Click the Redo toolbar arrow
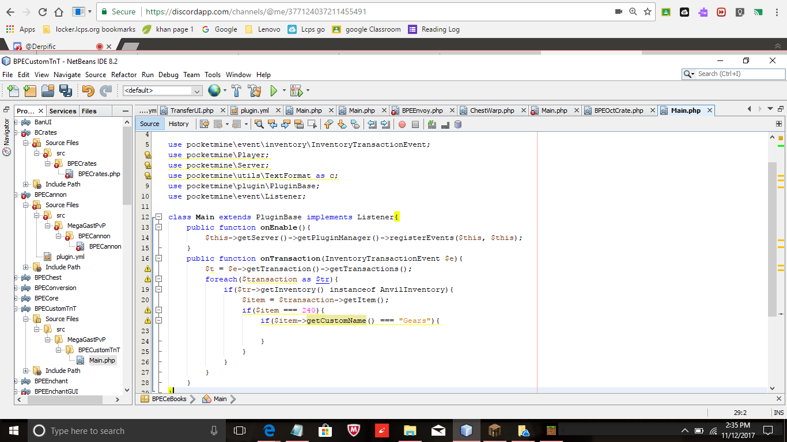 pos(105,90)
